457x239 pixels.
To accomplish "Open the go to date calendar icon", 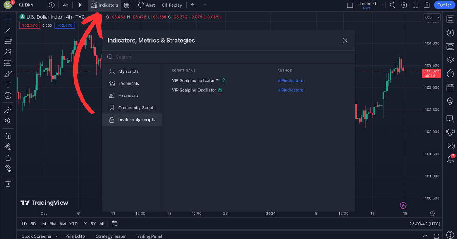I will (114, 223).
